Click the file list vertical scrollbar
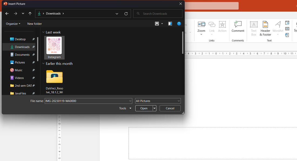This screenshot has height=161, width=297. coord(183,43)
